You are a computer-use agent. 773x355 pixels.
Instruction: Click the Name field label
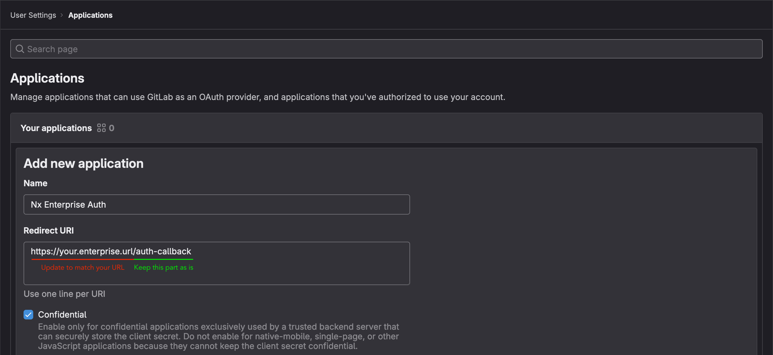[x=35, y=183]
